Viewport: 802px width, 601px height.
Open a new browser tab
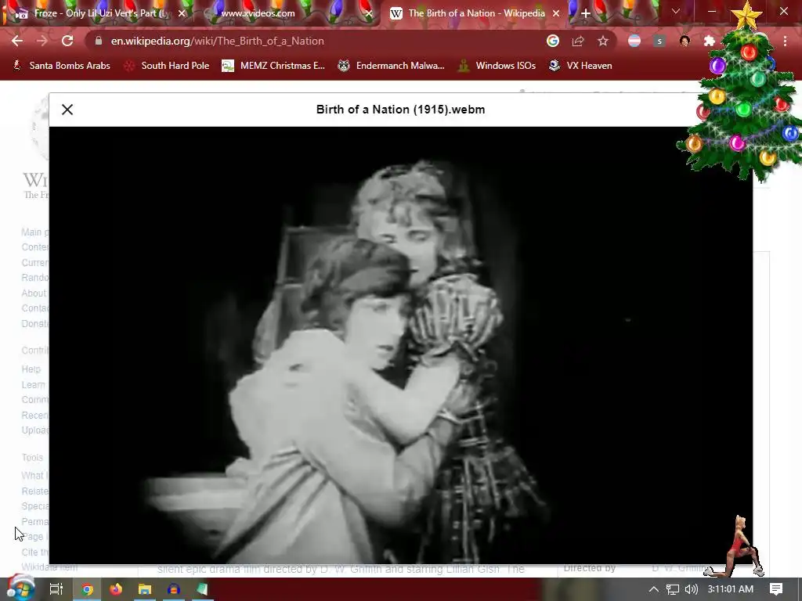coord(586,13)
